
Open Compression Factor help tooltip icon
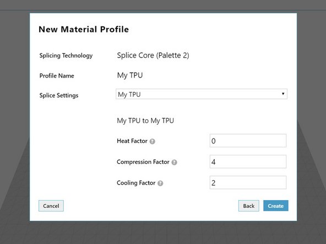(x=174, y=162)
